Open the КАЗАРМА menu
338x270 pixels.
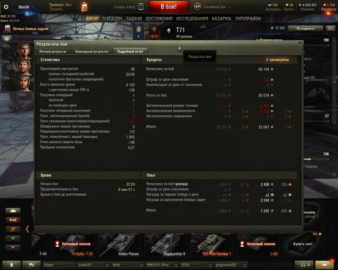222,19
